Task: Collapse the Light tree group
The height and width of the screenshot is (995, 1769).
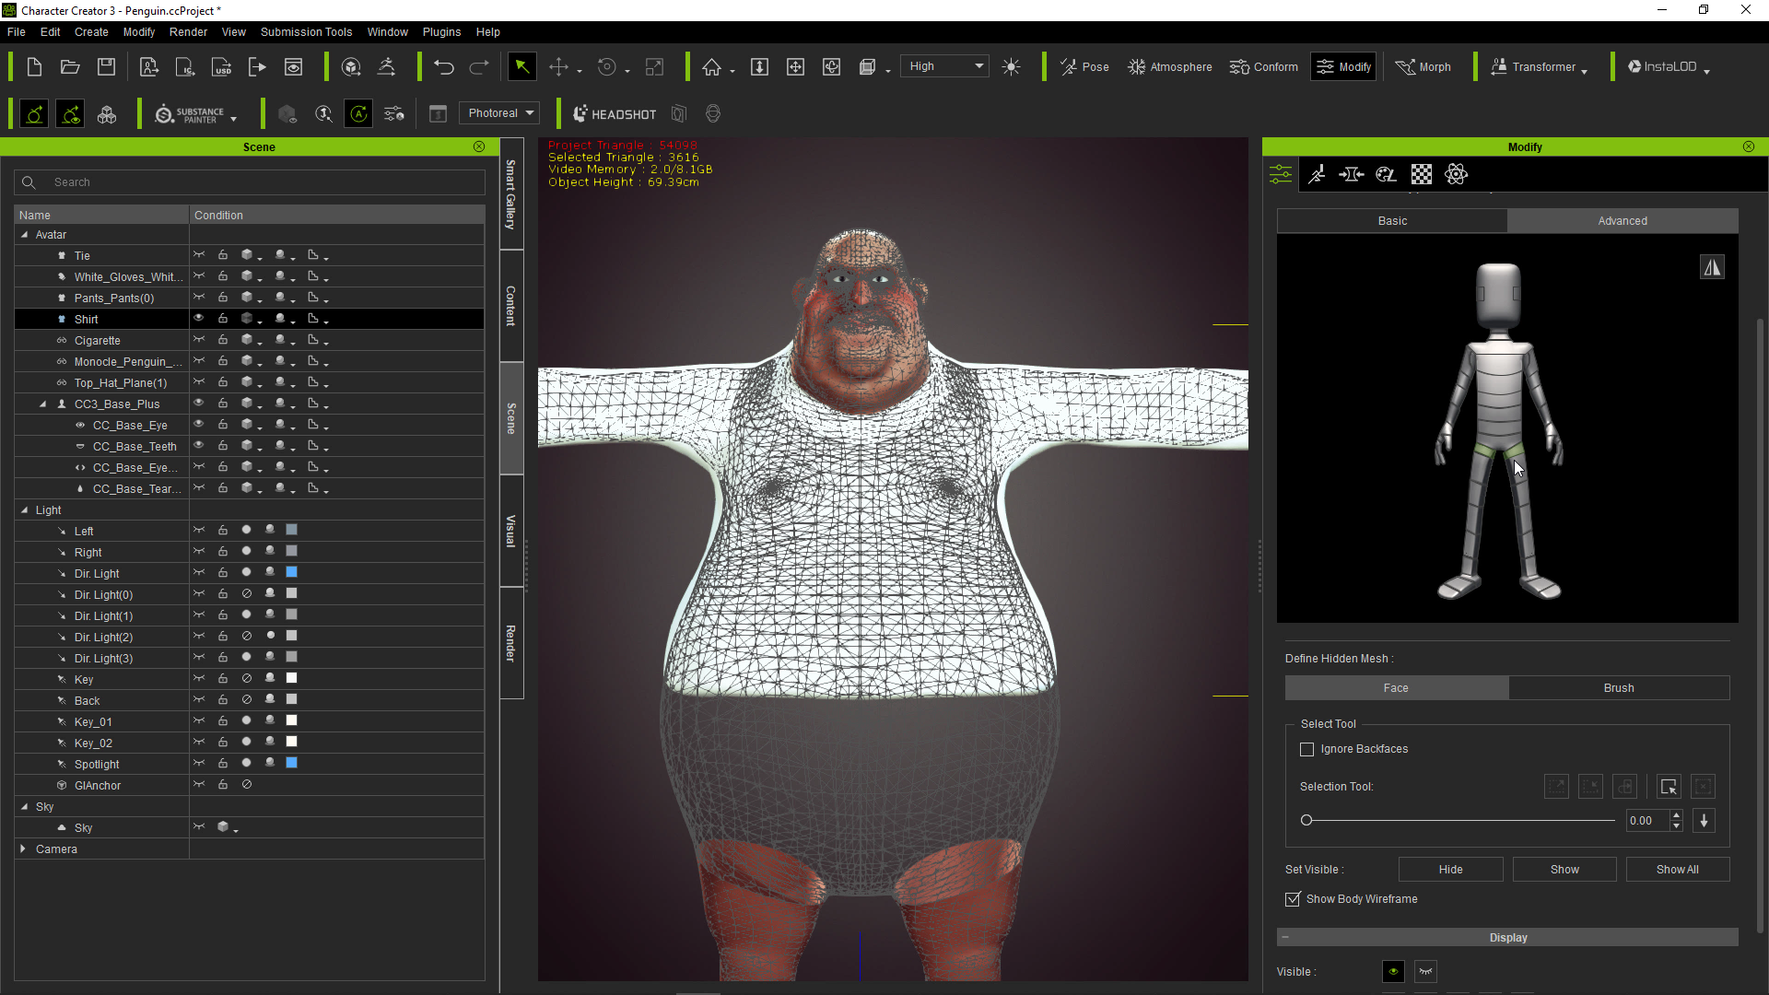Action: click(25, 510)
